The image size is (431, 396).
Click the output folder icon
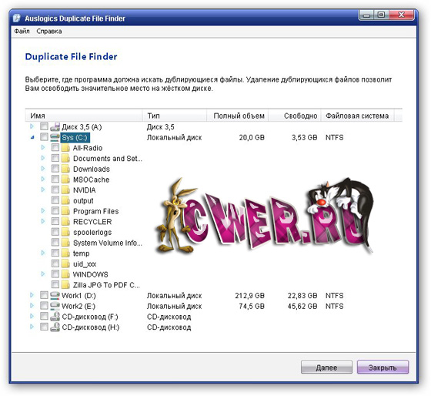coord(65,200)
